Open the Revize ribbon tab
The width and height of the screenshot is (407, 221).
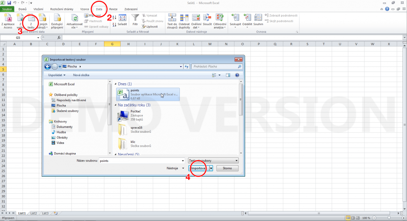tap(113, 9)
